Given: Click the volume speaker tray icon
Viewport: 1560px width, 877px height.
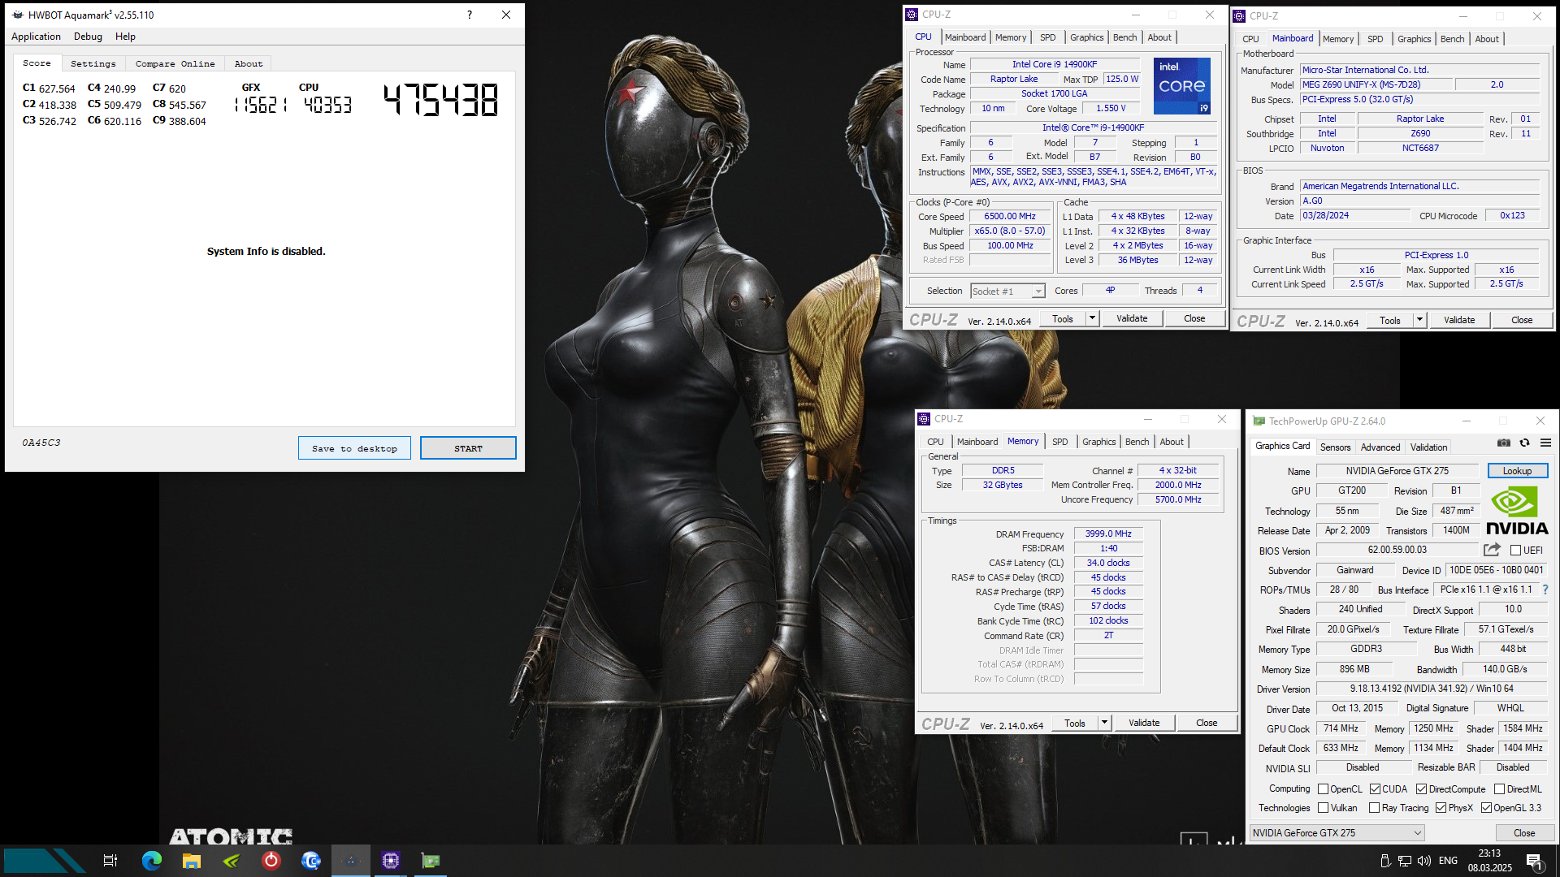Looking at the screenshot, I should (1424, 861).
